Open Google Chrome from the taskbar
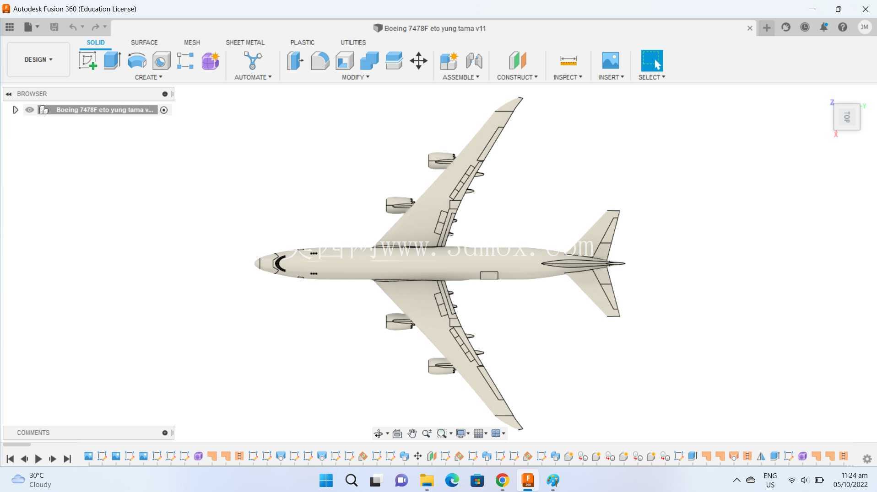The height and width of the screenshot is (492, 877). pyautogui.click(x=502, y=480)
